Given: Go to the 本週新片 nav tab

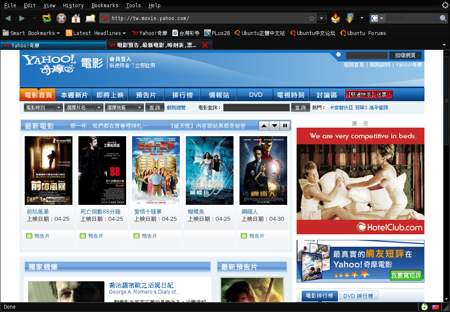Looking at the screenshot, I should click(x=74, y=95).
